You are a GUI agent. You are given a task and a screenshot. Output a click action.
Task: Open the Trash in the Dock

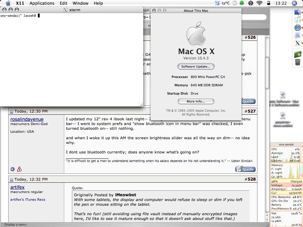(298, 62)
